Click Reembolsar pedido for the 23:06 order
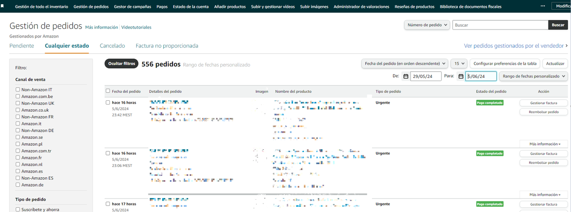The width and height of the screenshot is (571, 212). tap(543, 163)
